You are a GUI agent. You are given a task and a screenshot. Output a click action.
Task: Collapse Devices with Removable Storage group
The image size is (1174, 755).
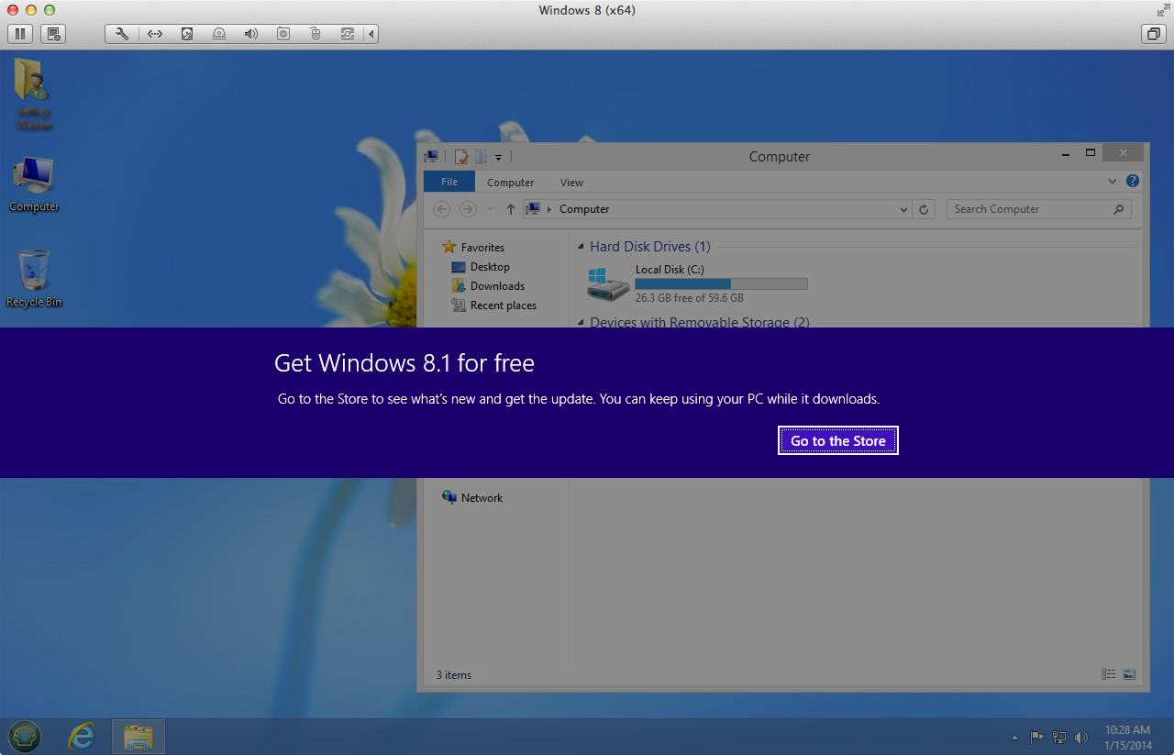581,322
